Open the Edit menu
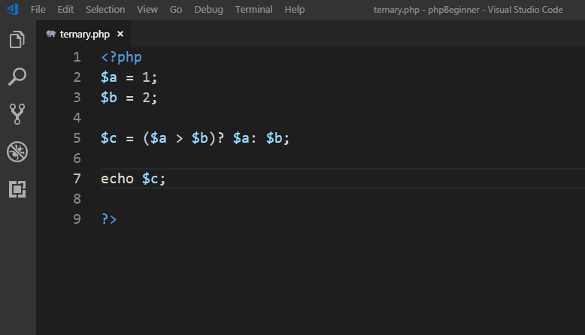 [x=65, y=9]
